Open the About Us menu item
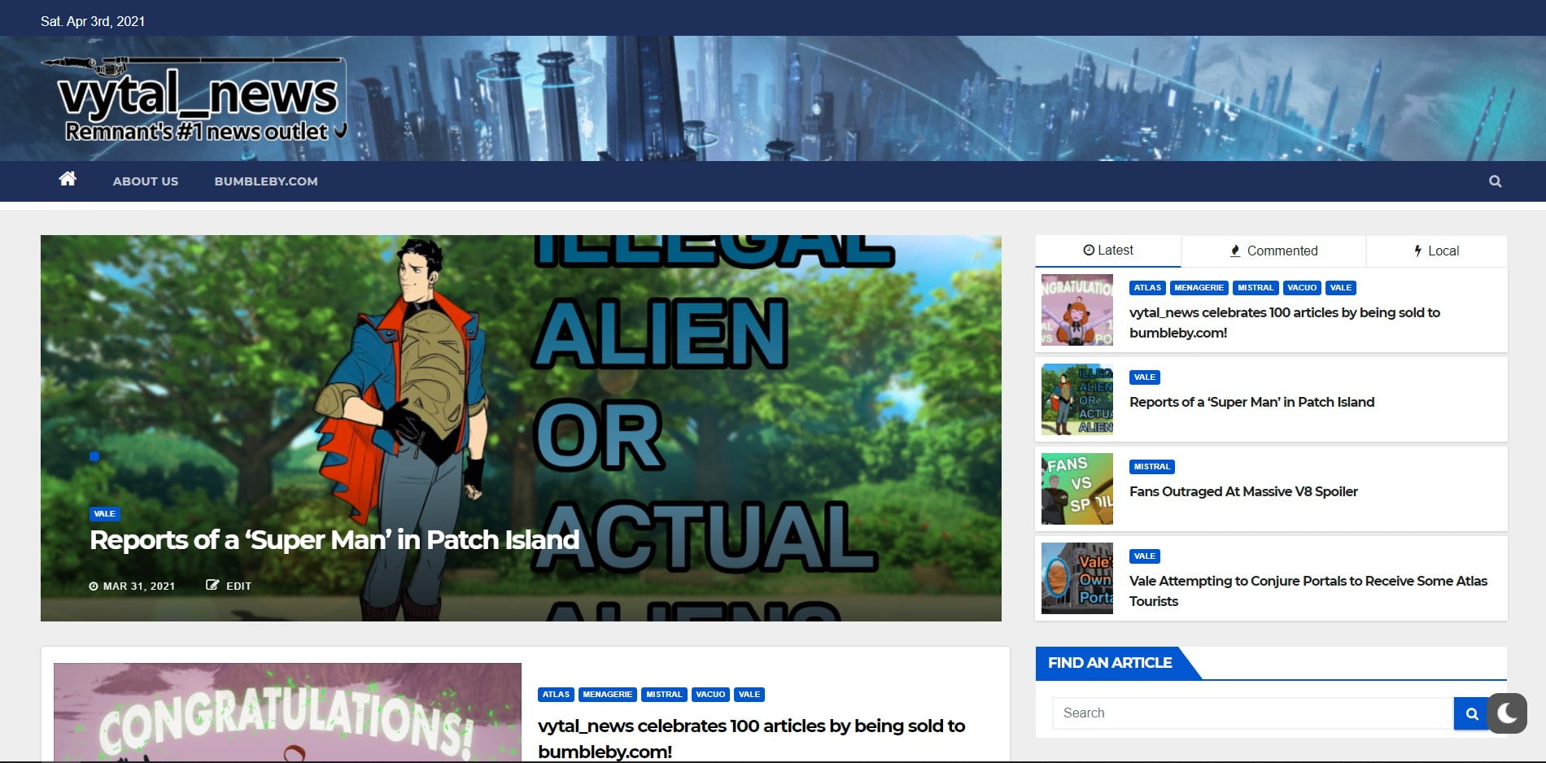The image size is (1546, 763). click(x=146, y=181)
